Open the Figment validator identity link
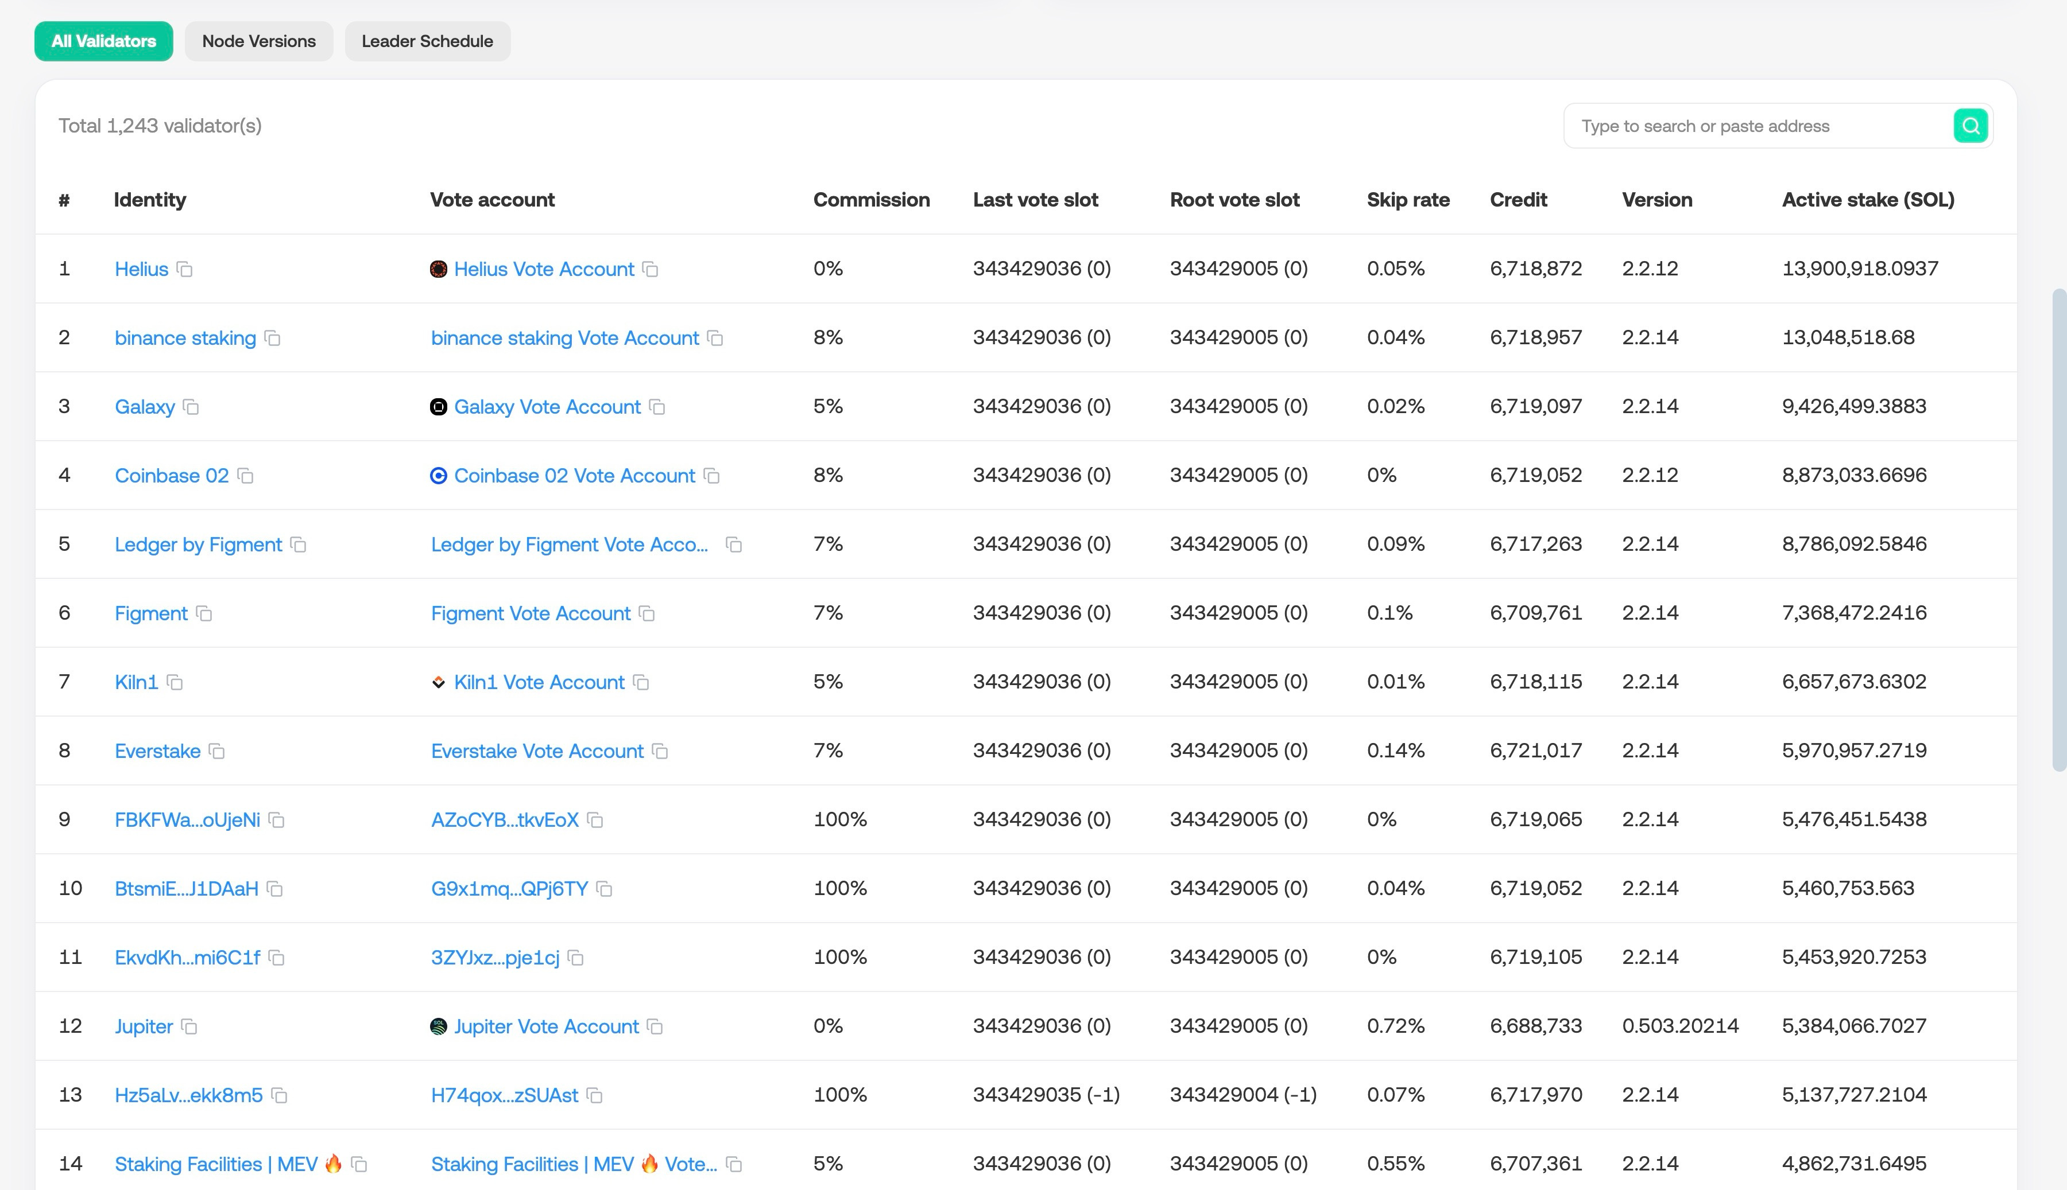The width and height of the screenshot is (2067, 1190). 151,614
